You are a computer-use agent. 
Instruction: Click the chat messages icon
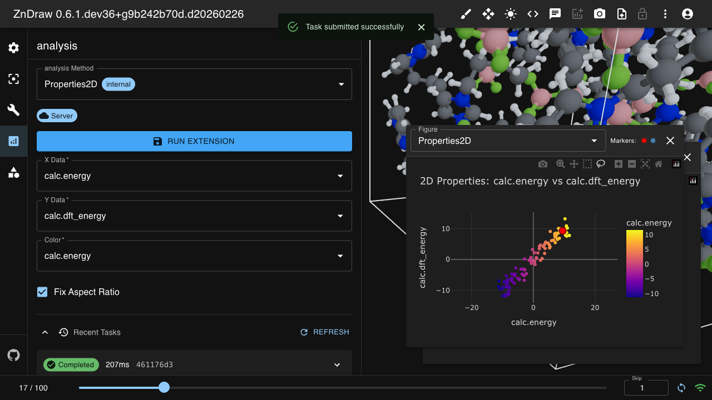click(555, 14)
